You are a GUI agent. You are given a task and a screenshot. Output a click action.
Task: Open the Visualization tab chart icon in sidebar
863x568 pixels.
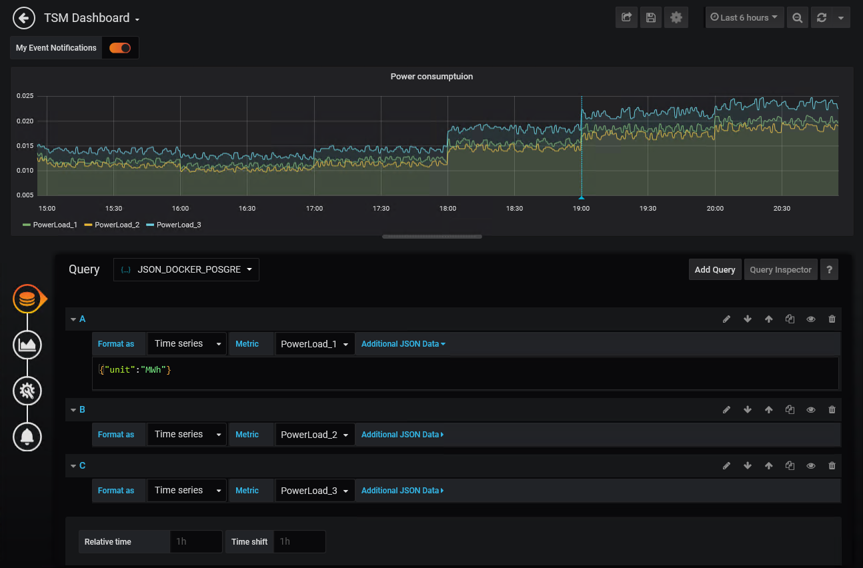[x=27, y=345]
